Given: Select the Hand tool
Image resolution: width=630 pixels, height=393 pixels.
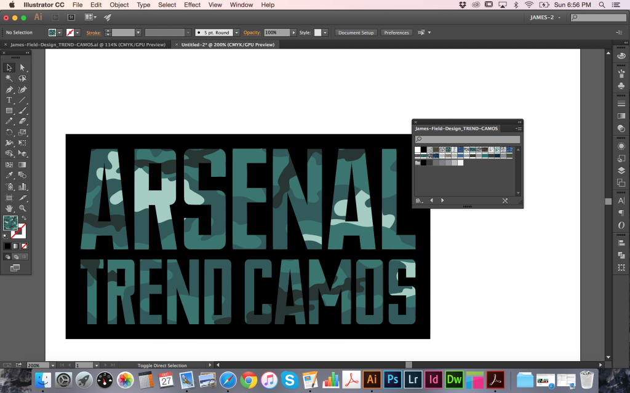Looking at the screenshot, I should pos(9,208).
